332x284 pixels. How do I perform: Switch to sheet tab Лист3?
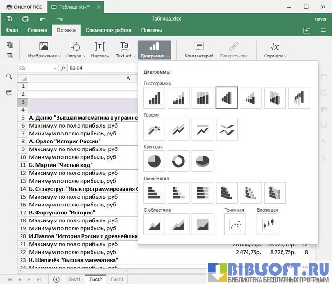click(x=117, y=279)
